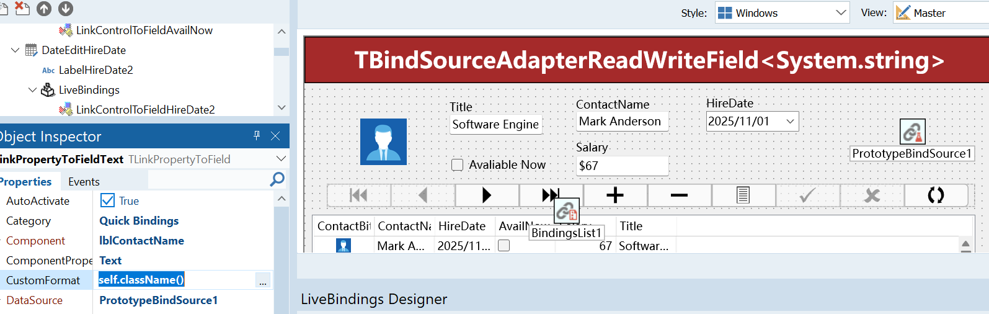This screenshot has width=989, height=314.
Task: Open the Style Windows dropdown
Action: tap(782, 13)
